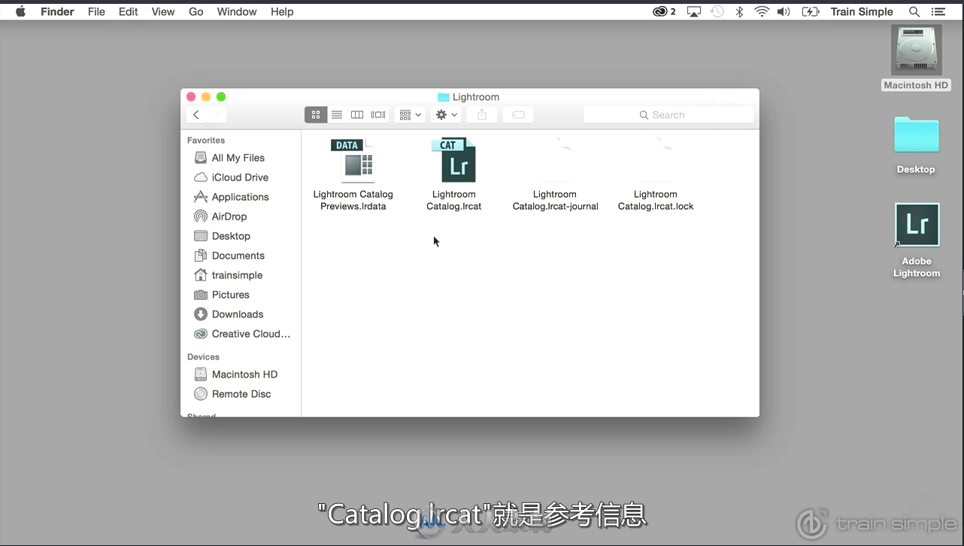The height and width of the screenshot is (546, 964).
Task: Open Applications in sidebar
Action: 240,197
